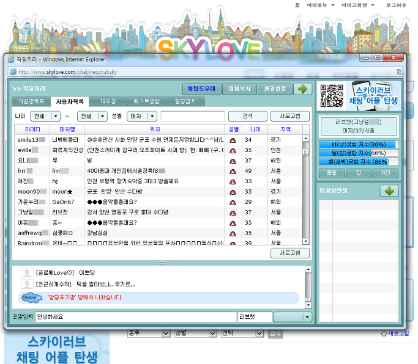Click the 홈 link in the top menu
418x364 pixels.
[297, 5]
